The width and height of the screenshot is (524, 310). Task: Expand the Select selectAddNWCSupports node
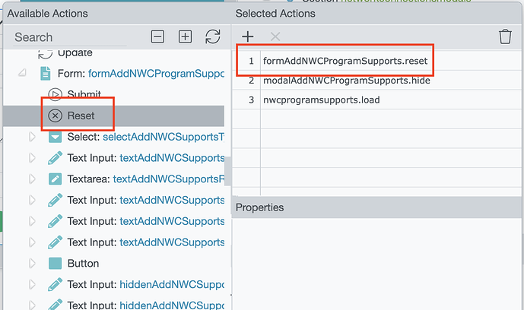pos(32,138)
